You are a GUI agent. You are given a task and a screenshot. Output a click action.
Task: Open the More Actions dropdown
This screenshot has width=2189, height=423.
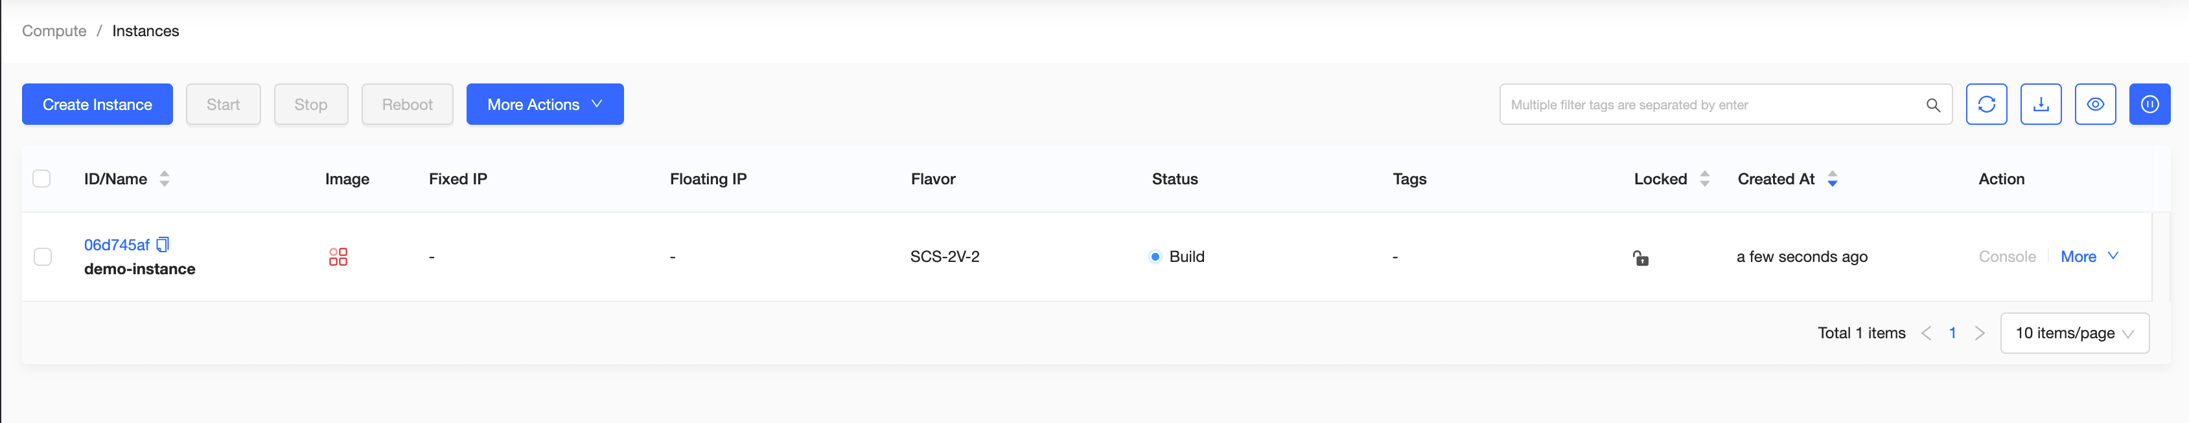click(545, 104)
